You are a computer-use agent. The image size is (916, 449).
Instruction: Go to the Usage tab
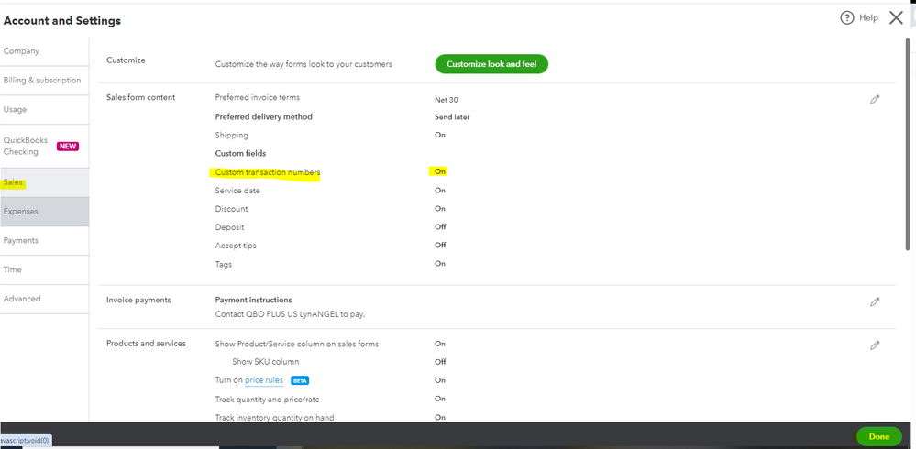[x=16, y=110]
